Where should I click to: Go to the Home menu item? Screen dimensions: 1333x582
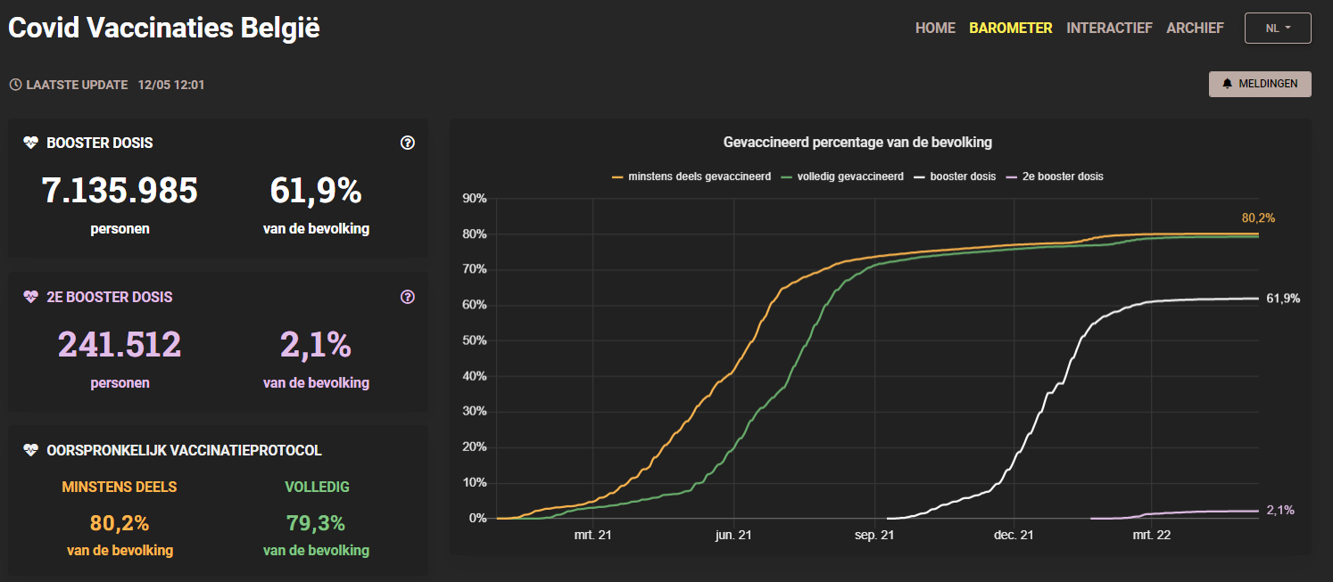[935, 28]
